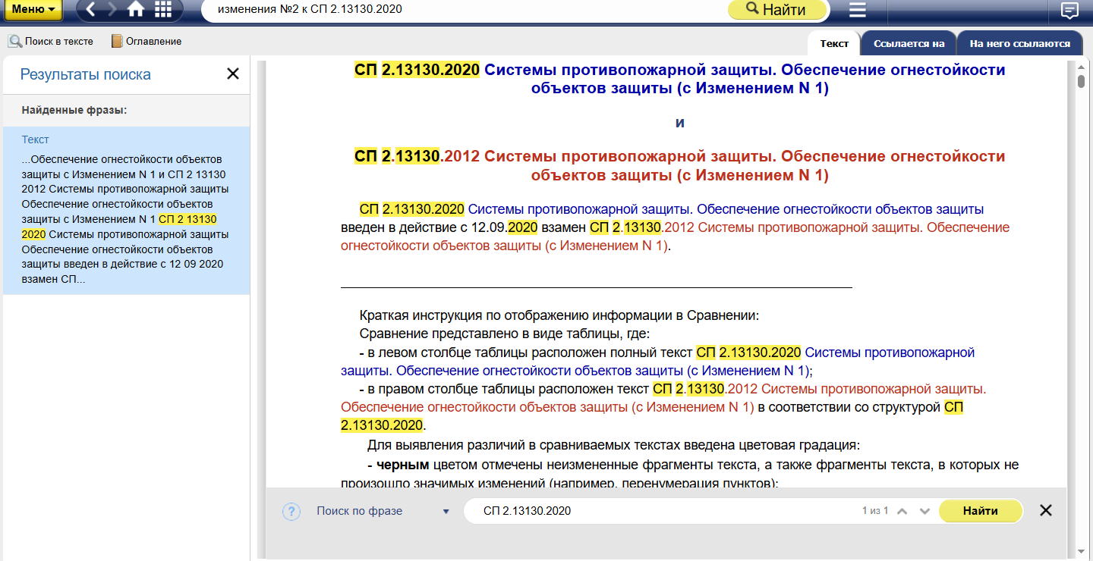Click the Результаты поиска panel title
The image size is (1093, 561).
pos(86,74)
